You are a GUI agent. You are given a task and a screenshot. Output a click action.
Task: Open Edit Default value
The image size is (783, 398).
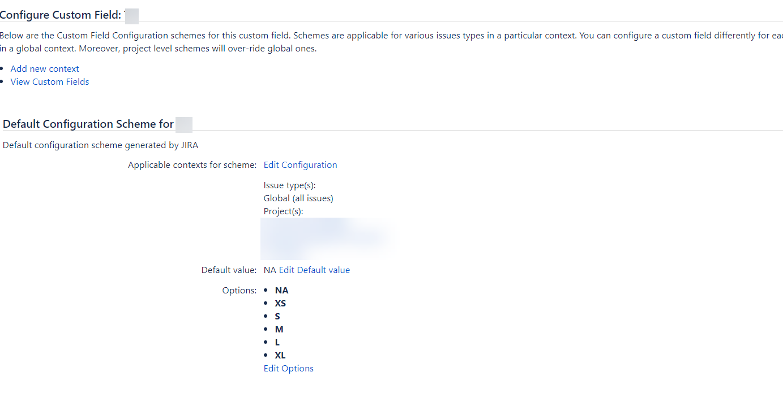pyautogui.click(x=314, y=270)
